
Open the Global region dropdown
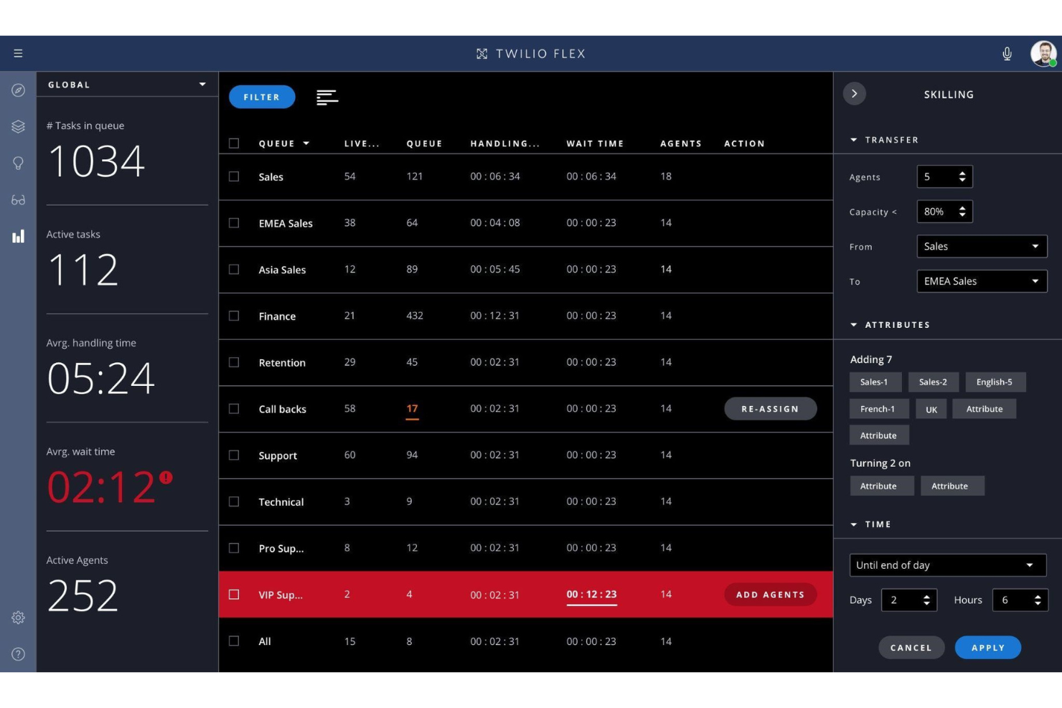click(x=202, y=84)
